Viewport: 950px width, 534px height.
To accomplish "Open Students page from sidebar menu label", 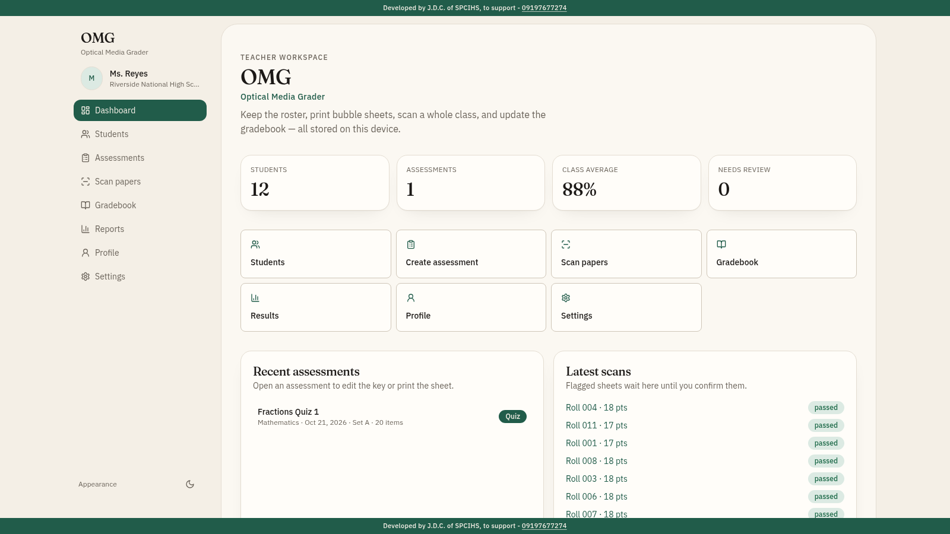I will pos(112,134).
